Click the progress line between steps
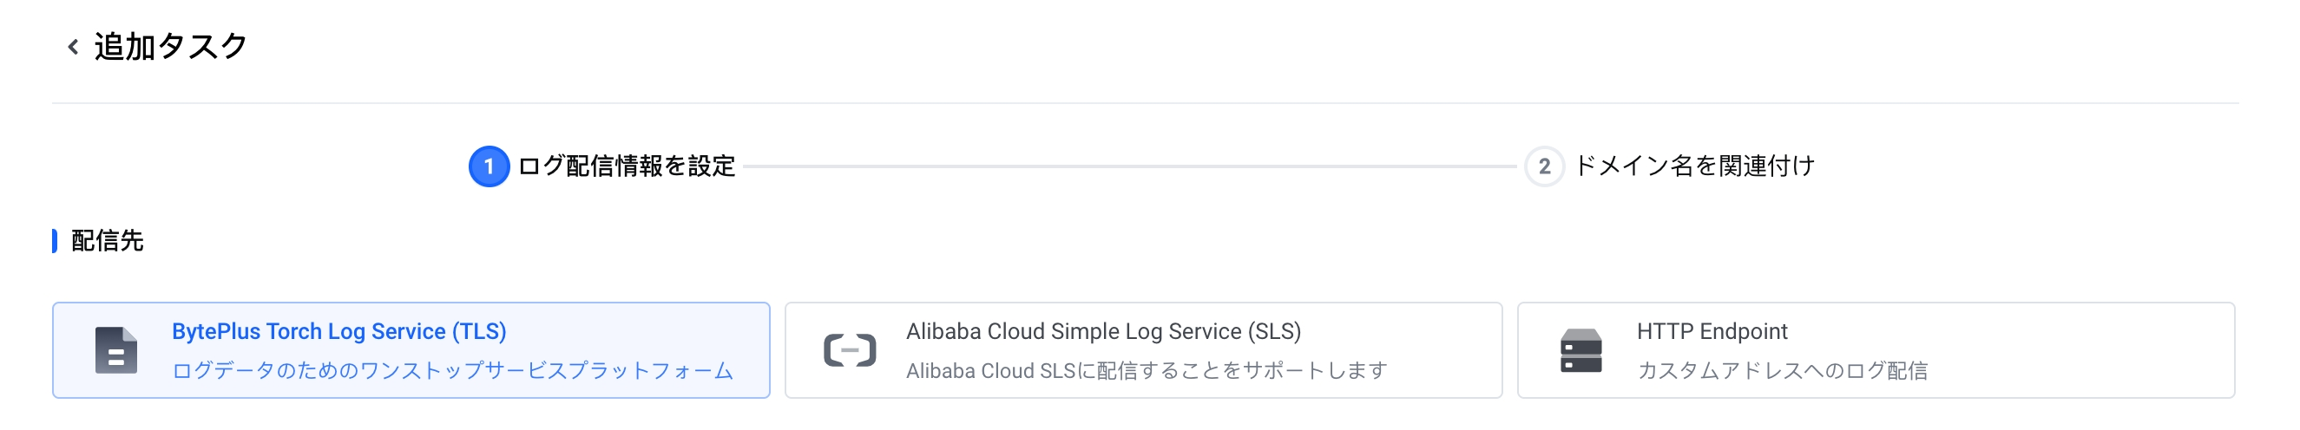This screenshot has width=2300, height=430. tap(1129, 166)
